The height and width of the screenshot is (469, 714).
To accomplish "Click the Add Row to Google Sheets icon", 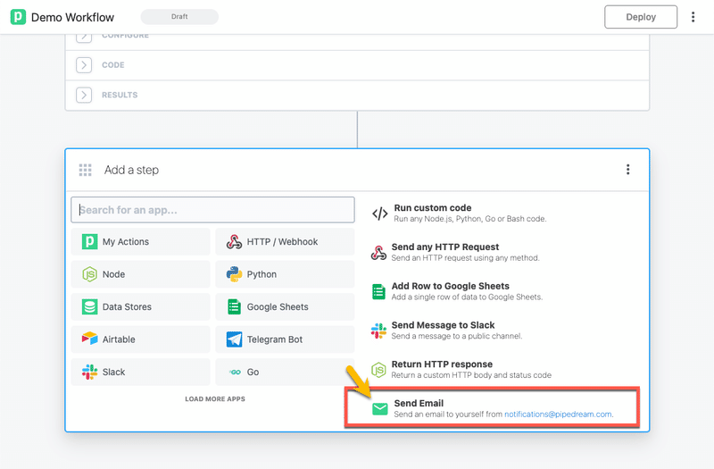I will [378, 291].
